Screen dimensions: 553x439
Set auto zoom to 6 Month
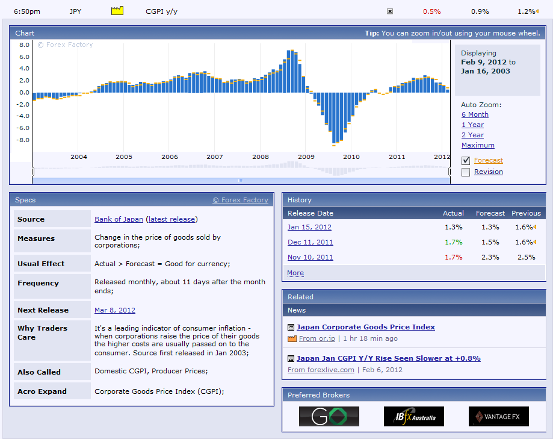(x=475, y=114)
